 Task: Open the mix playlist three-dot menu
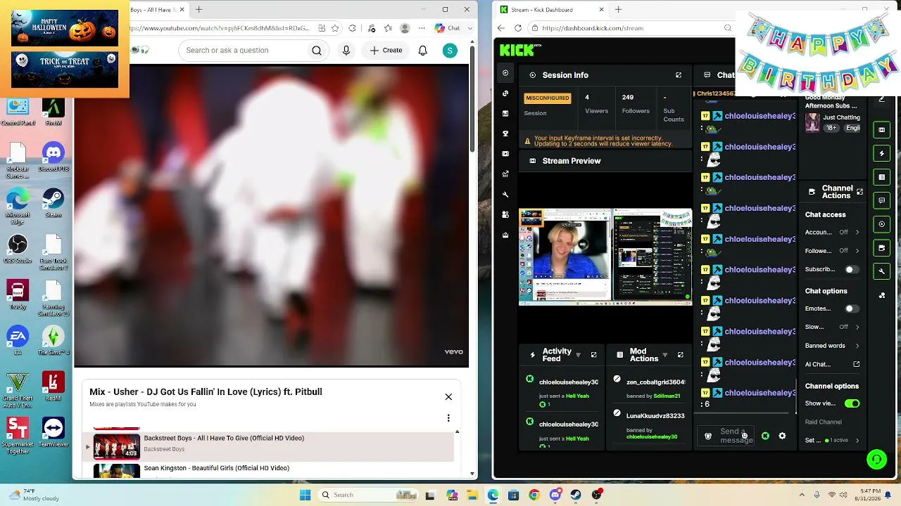[x=448, y=418]
